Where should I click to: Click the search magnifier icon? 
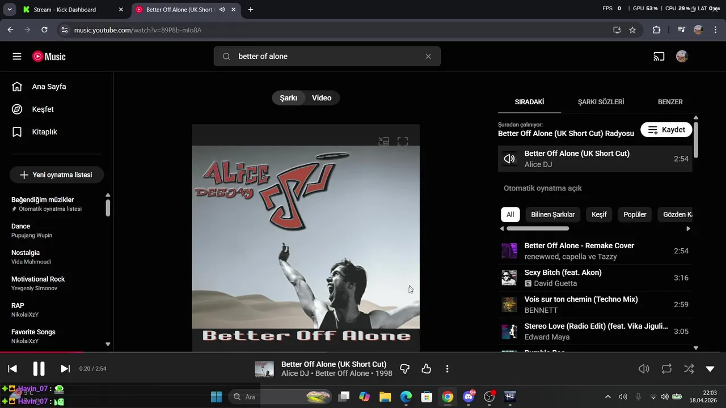pyautogui.click(x=226, y=56)
